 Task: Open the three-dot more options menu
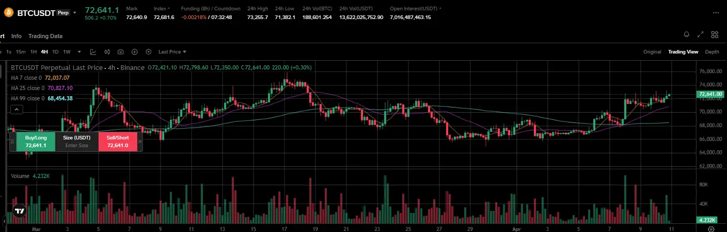point(716,13)
